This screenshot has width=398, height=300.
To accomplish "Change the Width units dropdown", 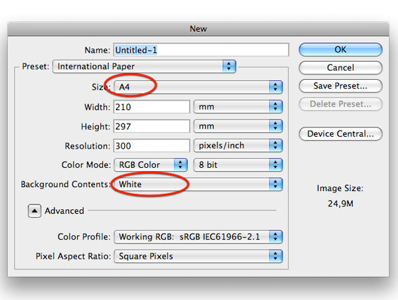I will 237,106.
